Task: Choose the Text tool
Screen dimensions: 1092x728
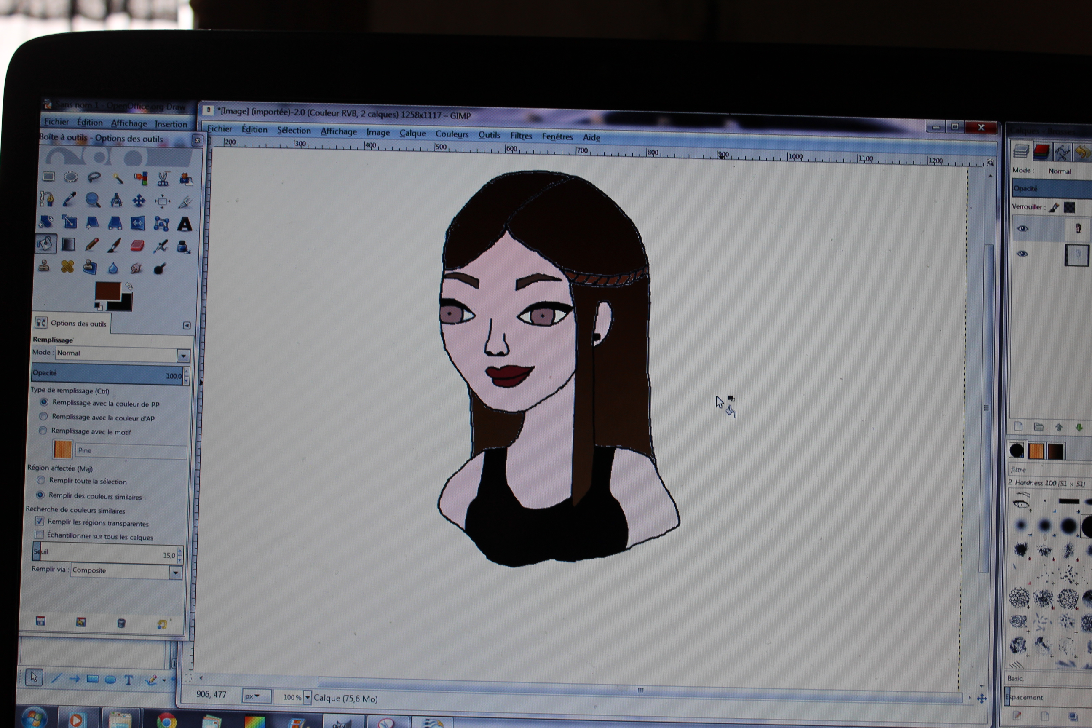Action: coord(185,224)
